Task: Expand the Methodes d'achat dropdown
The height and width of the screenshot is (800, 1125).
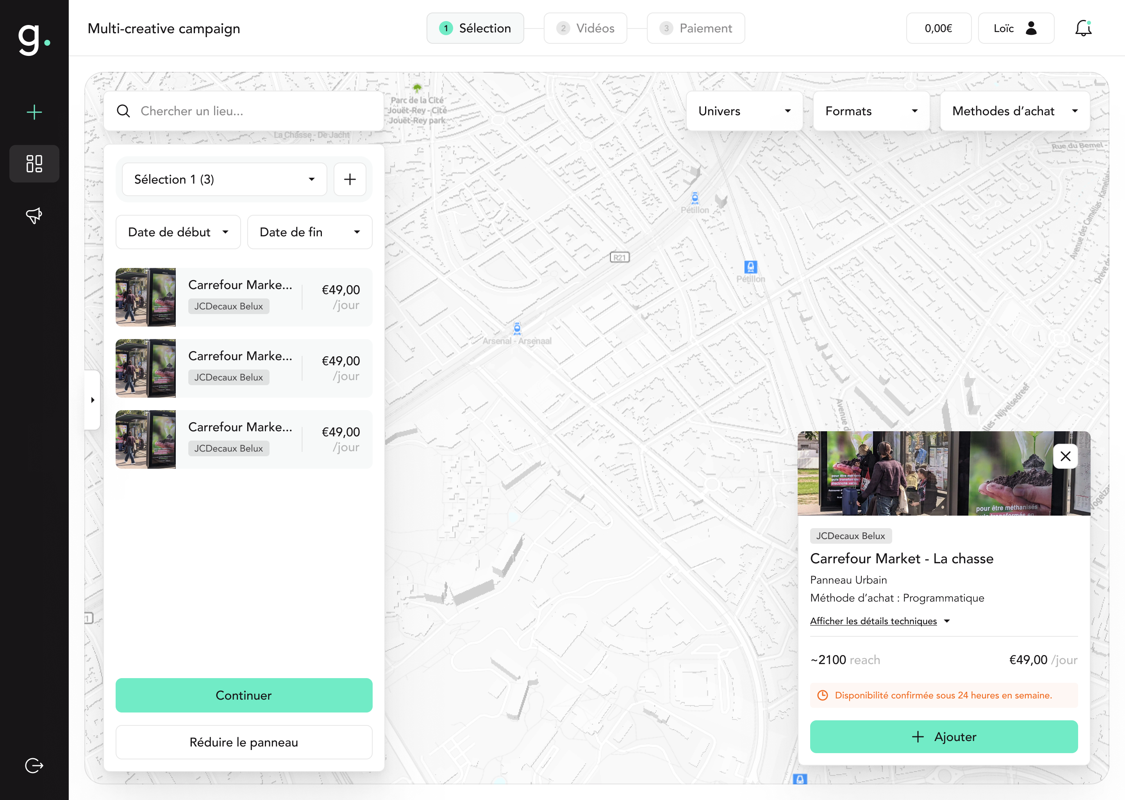Action: pyautogui.click(x=1014, y=111)
